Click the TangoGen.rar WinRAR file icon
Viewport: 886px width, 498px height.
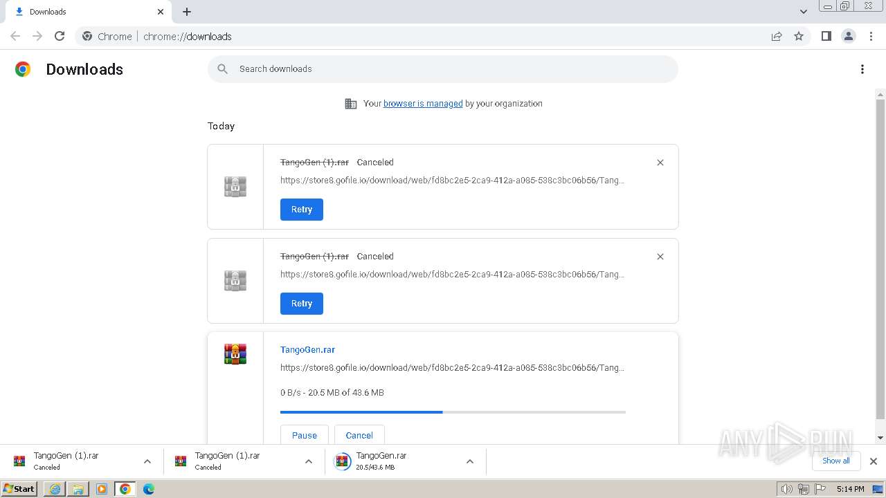click(235, 354)
